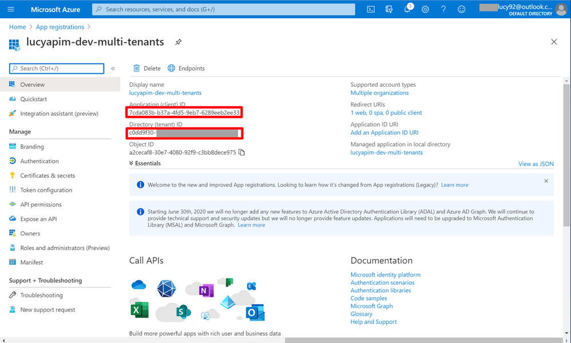The height and width of the screenshot is (343, 571).
Task: Click Learn more in welcome banner
Action: coord(454,185)
